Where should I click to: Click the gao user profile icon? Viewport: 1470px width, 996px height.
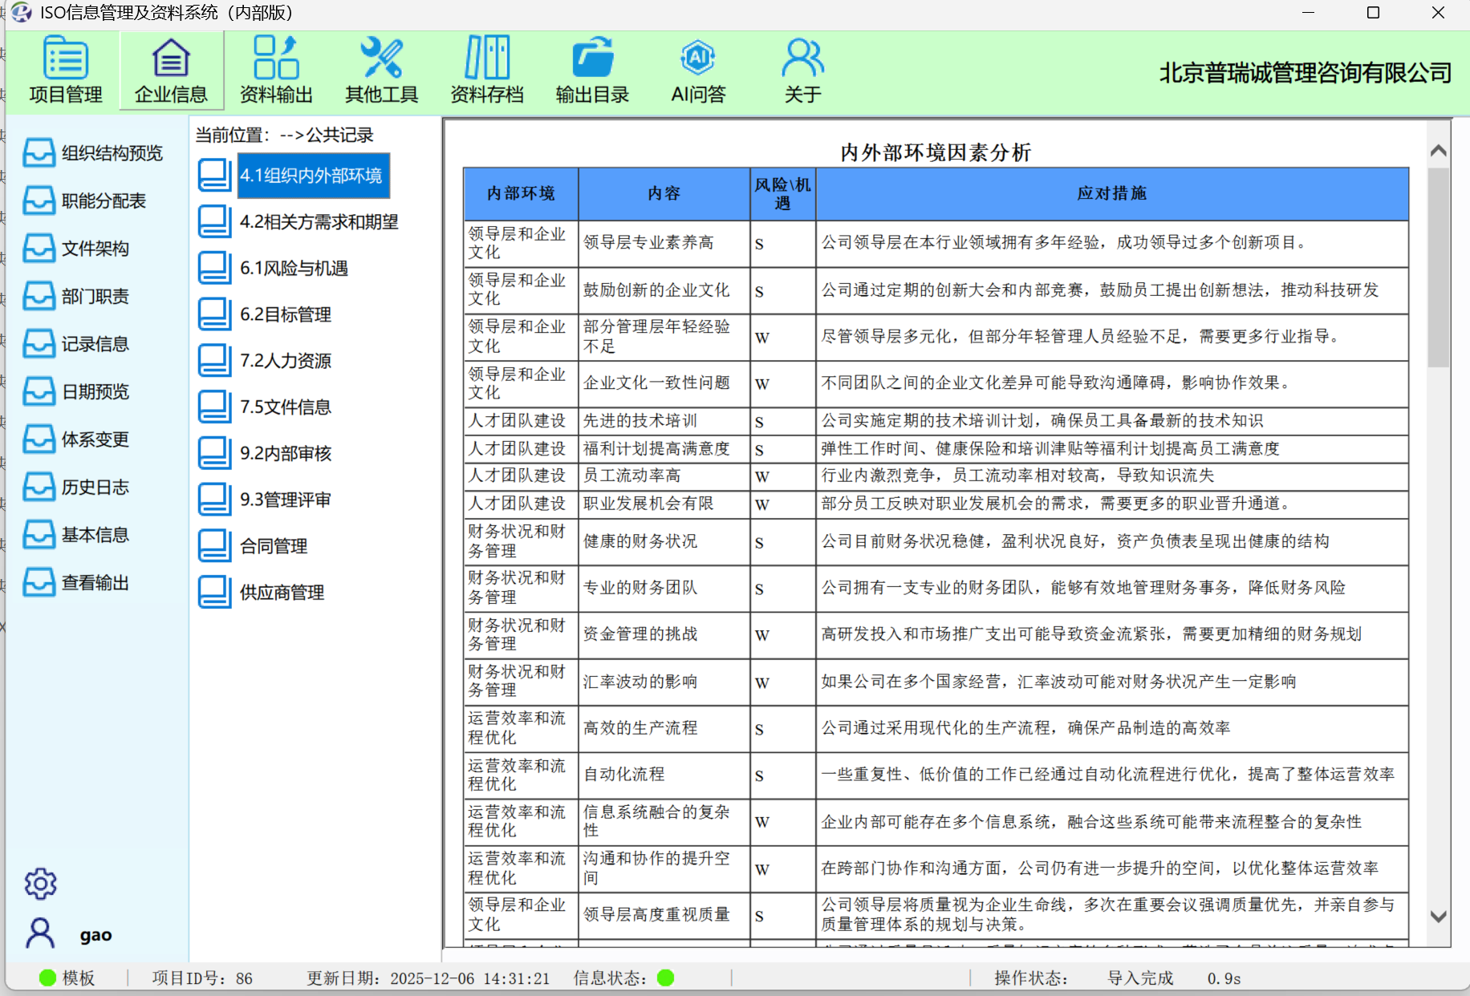click(40, 934)
